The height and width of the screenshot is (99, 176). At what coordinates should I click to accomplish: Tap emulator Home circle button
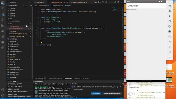169,47
